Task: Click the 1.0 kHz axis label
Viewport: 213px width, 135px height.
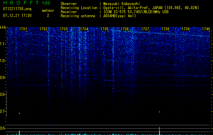Action: [3, 61]
